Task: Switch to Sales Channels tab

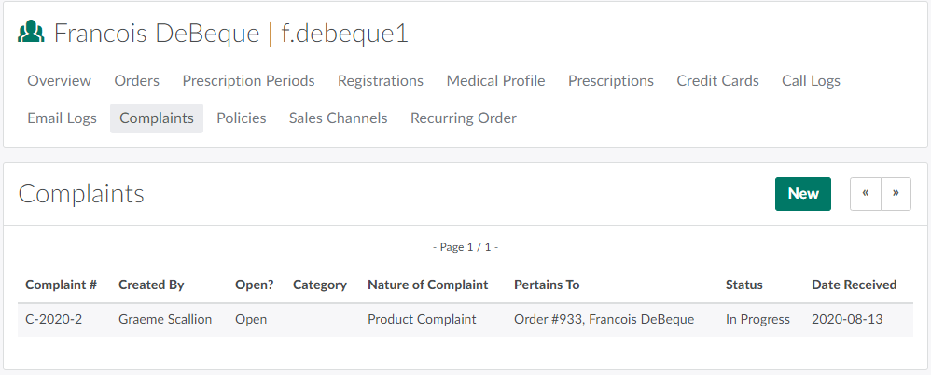Action: click(338, 118)
